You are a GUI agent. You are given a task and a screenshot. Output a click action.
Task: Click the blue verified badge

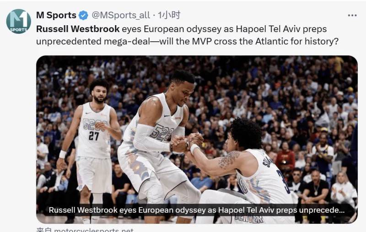[83, 16]
